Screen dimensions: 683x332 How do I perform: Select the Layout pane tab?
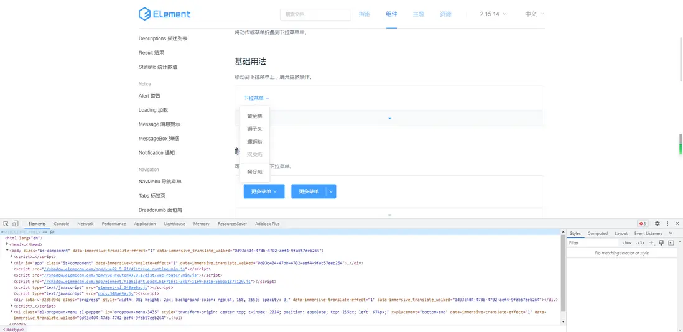pos(621,233)
